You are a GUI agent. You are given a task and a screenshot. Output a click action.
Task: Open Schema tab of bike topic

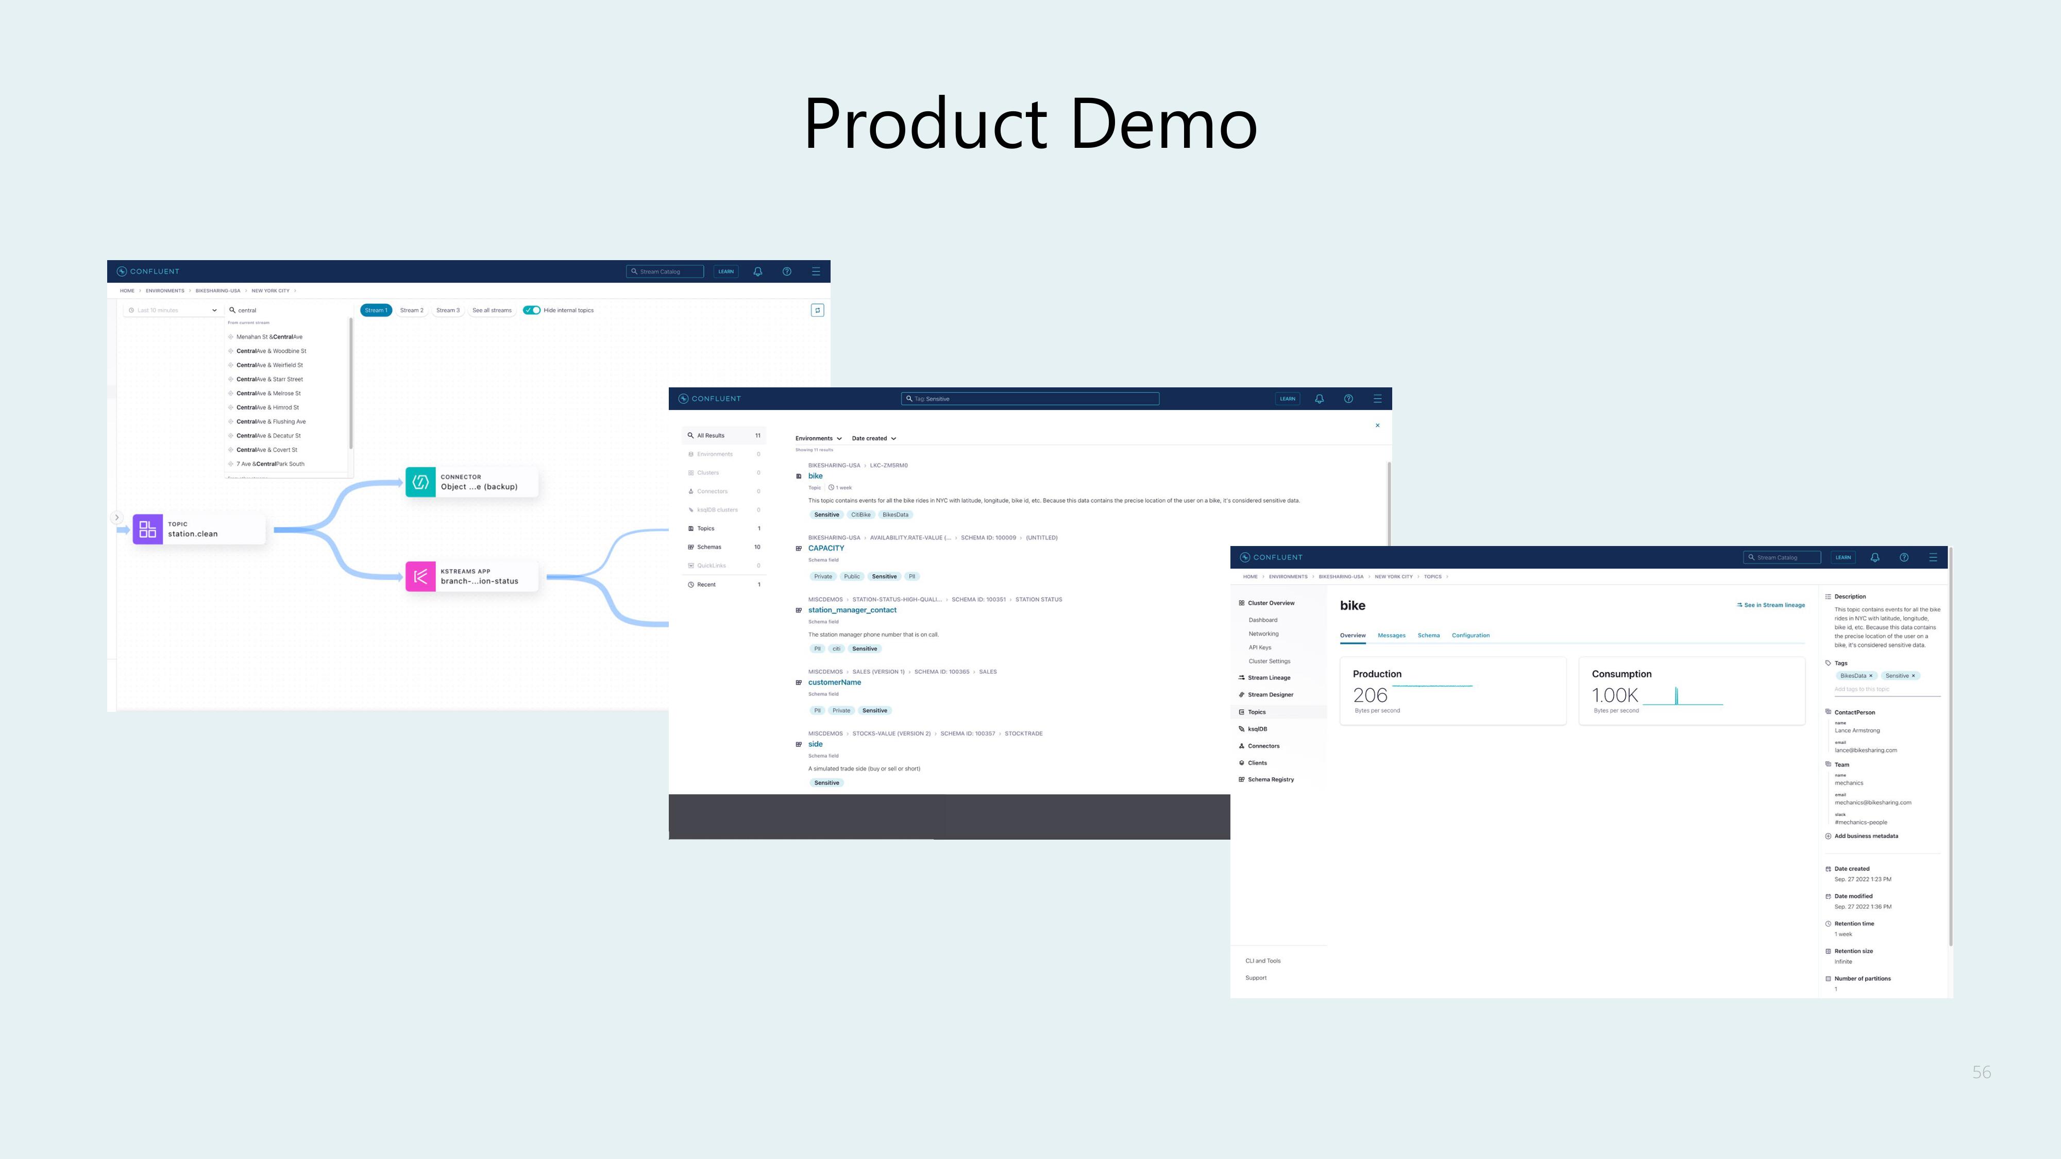pos(1428,635)
